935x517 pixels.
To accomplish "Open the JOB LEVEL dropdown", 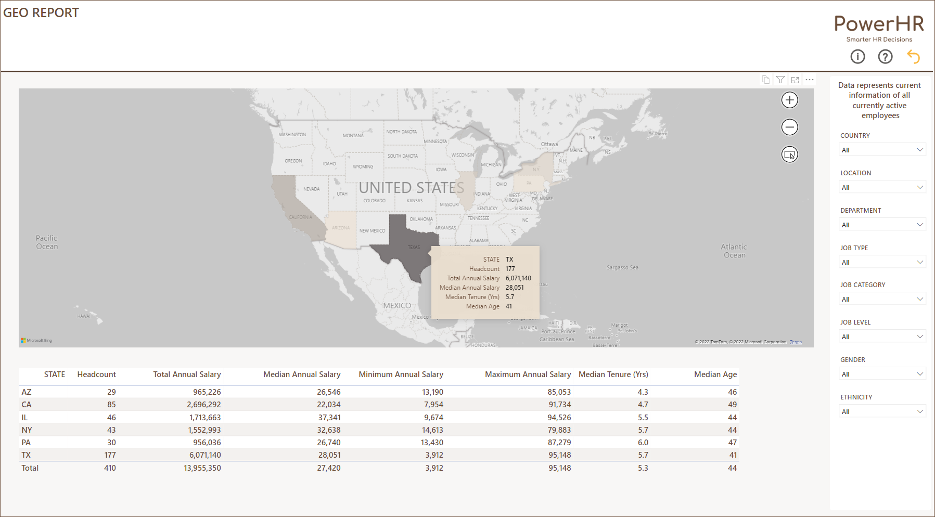I will 882,337.
